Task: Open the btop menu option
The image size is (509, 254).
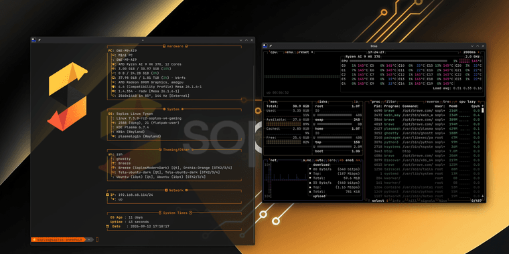Action: click(289, 52)
